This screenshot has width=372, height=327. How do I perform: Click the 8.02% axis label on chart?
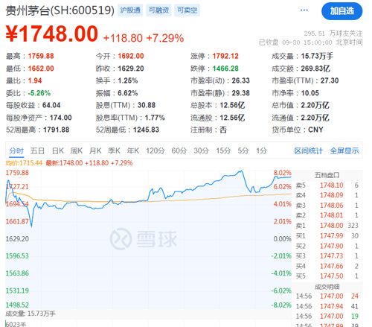(282, 173)
